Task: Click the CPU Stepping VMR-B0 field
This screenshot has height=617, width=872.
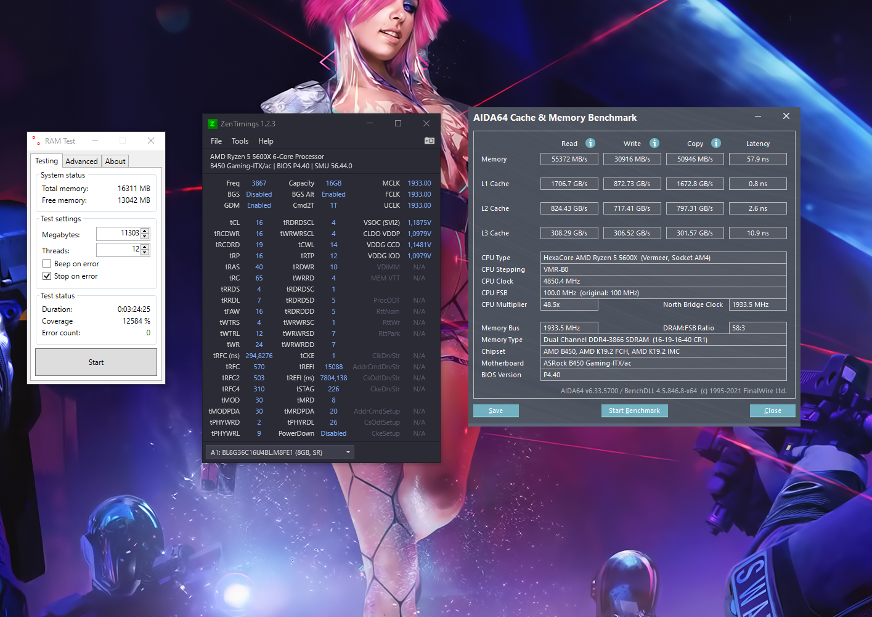Action: [x=664, y=269]
